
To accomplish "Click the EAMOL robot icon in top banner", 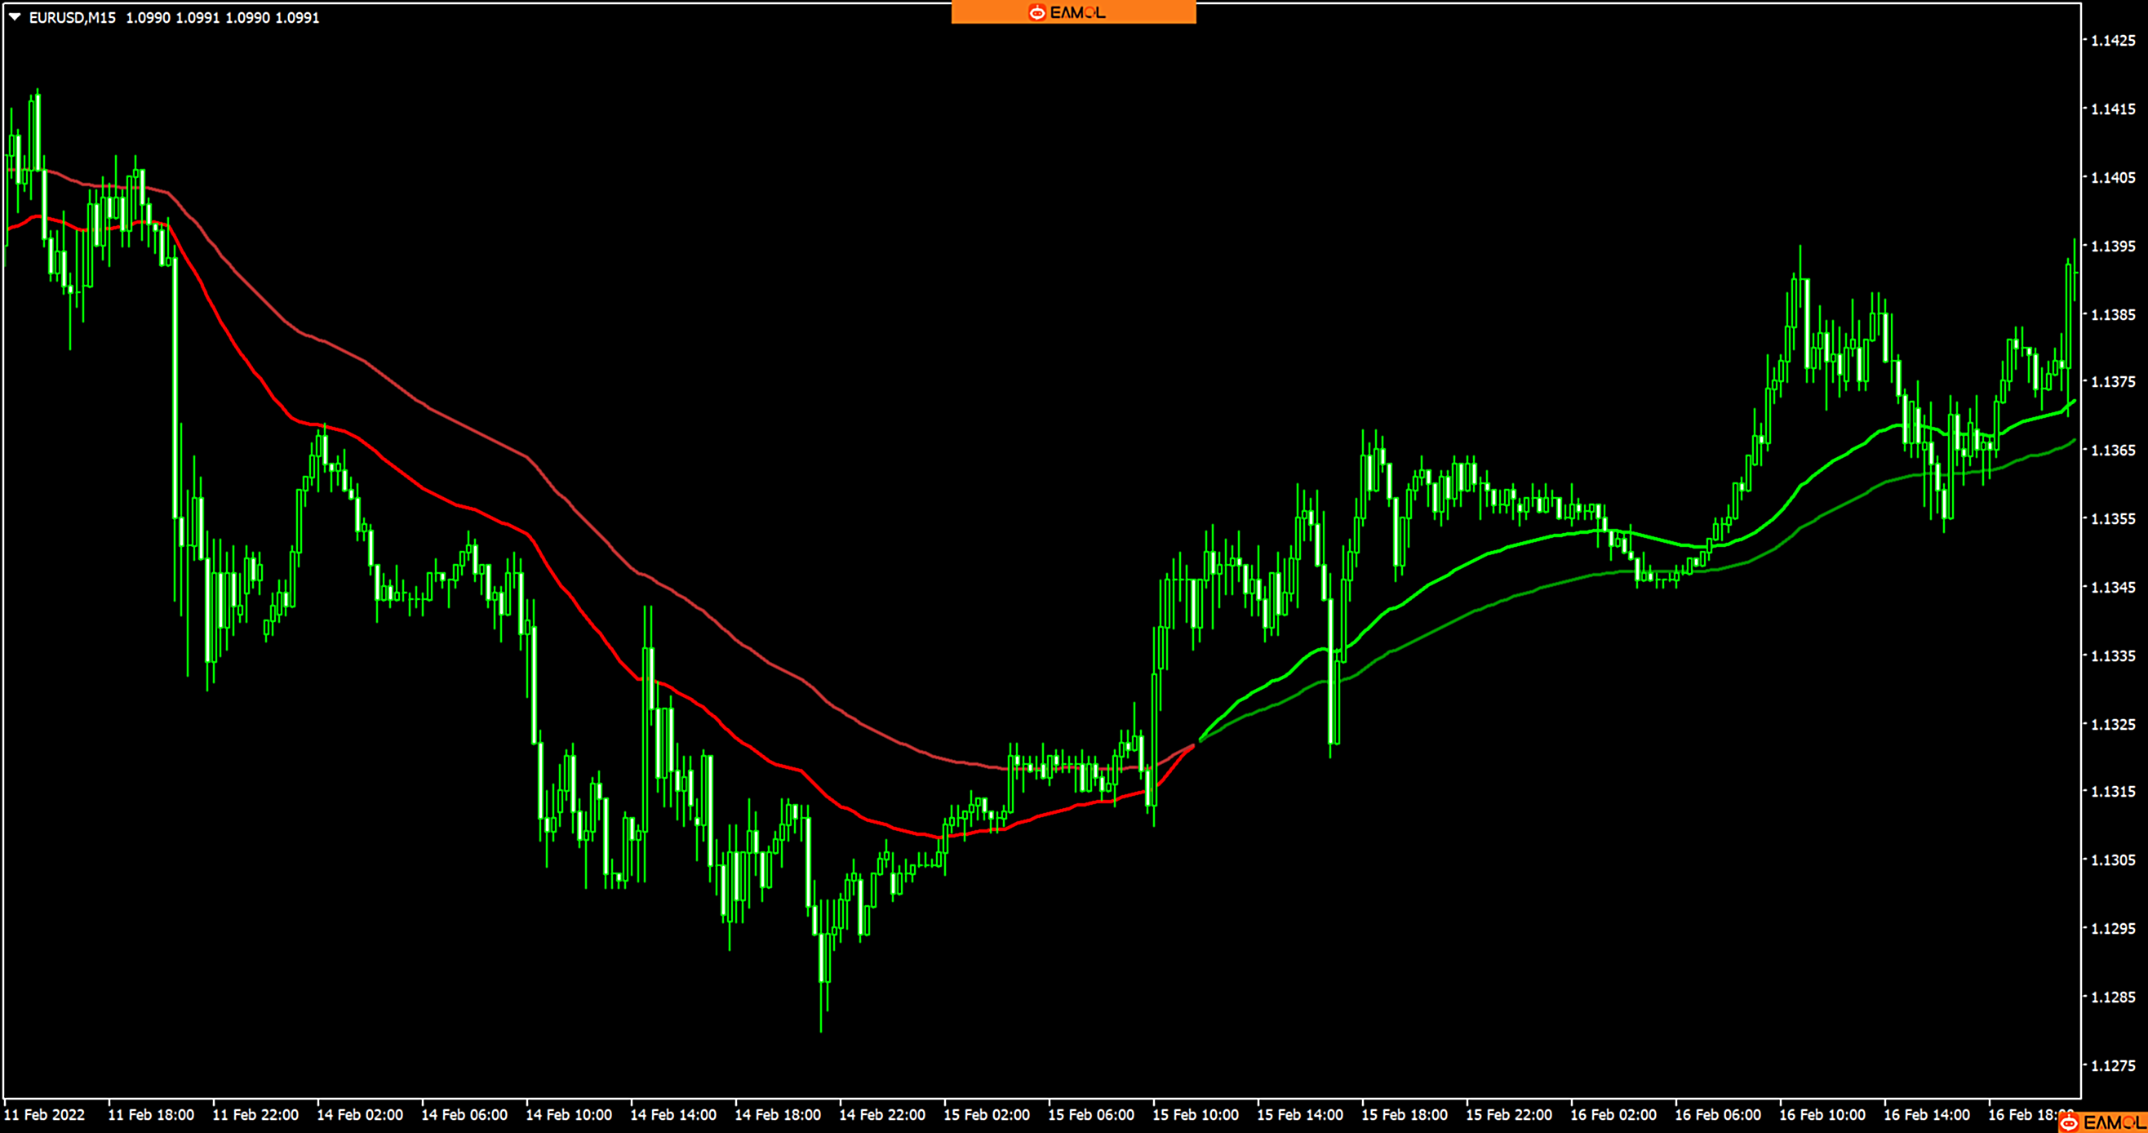I will 1036,12.
